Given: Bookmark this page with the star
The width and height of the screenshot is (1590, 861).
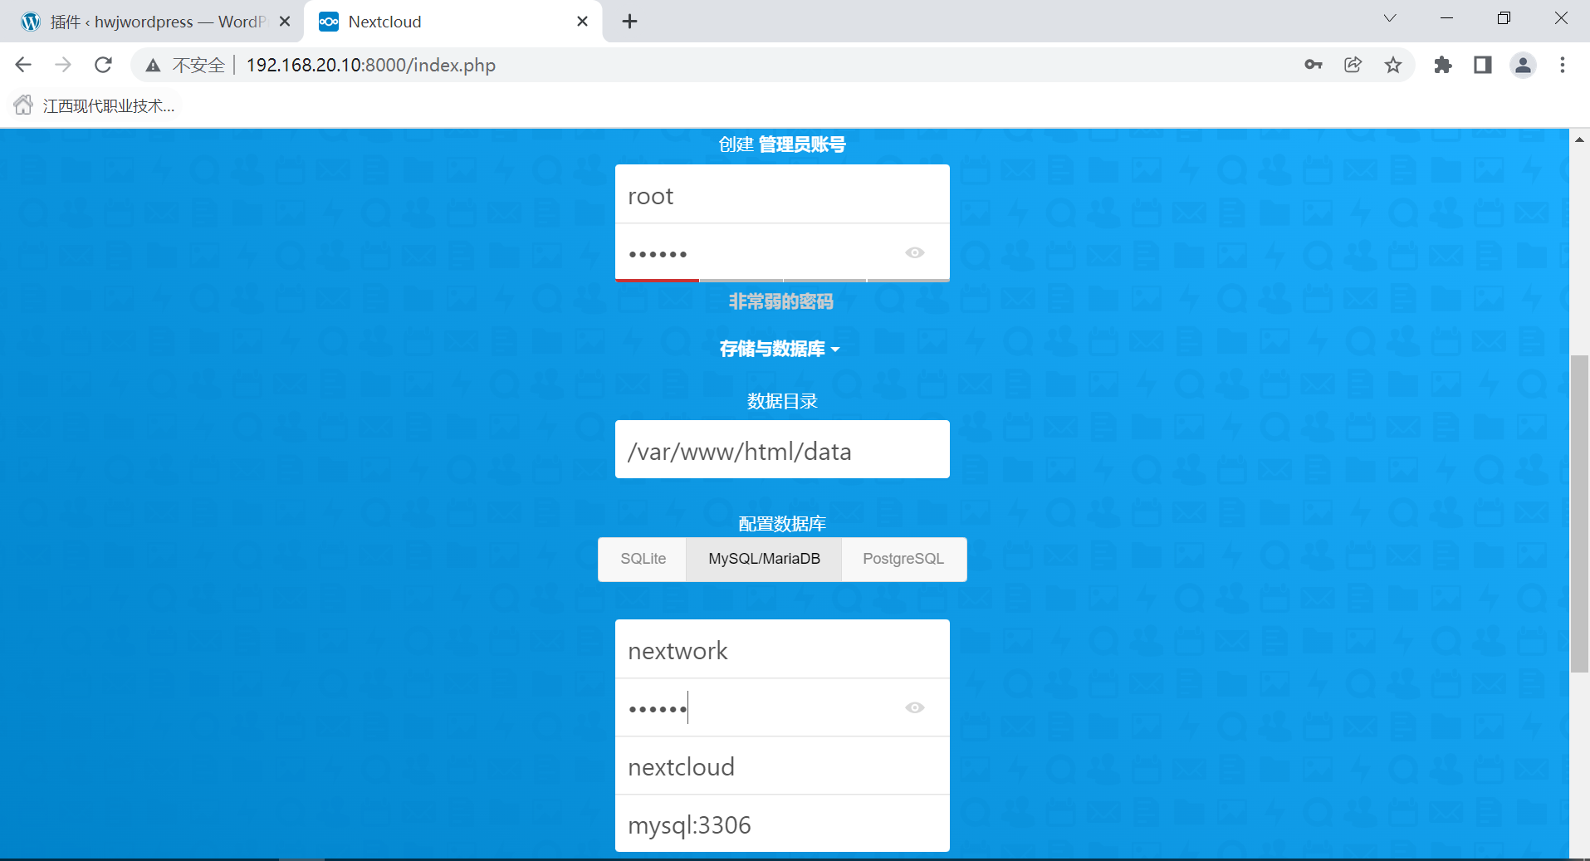Looking at the screenshot, I should pos(1393,65).
